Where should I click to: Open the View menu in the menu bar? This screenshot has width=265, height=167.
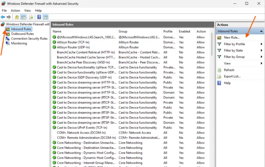27,11
